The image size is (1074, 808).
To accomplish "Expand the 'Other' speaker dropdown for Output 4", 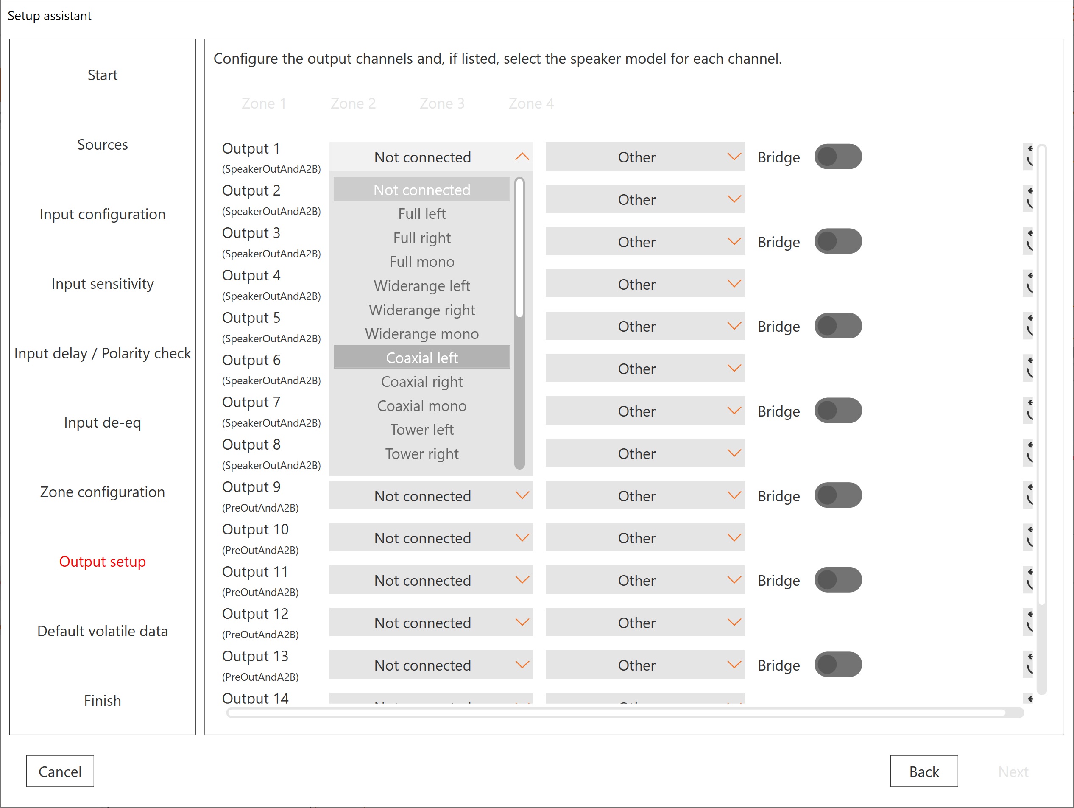I will point(644,284).
